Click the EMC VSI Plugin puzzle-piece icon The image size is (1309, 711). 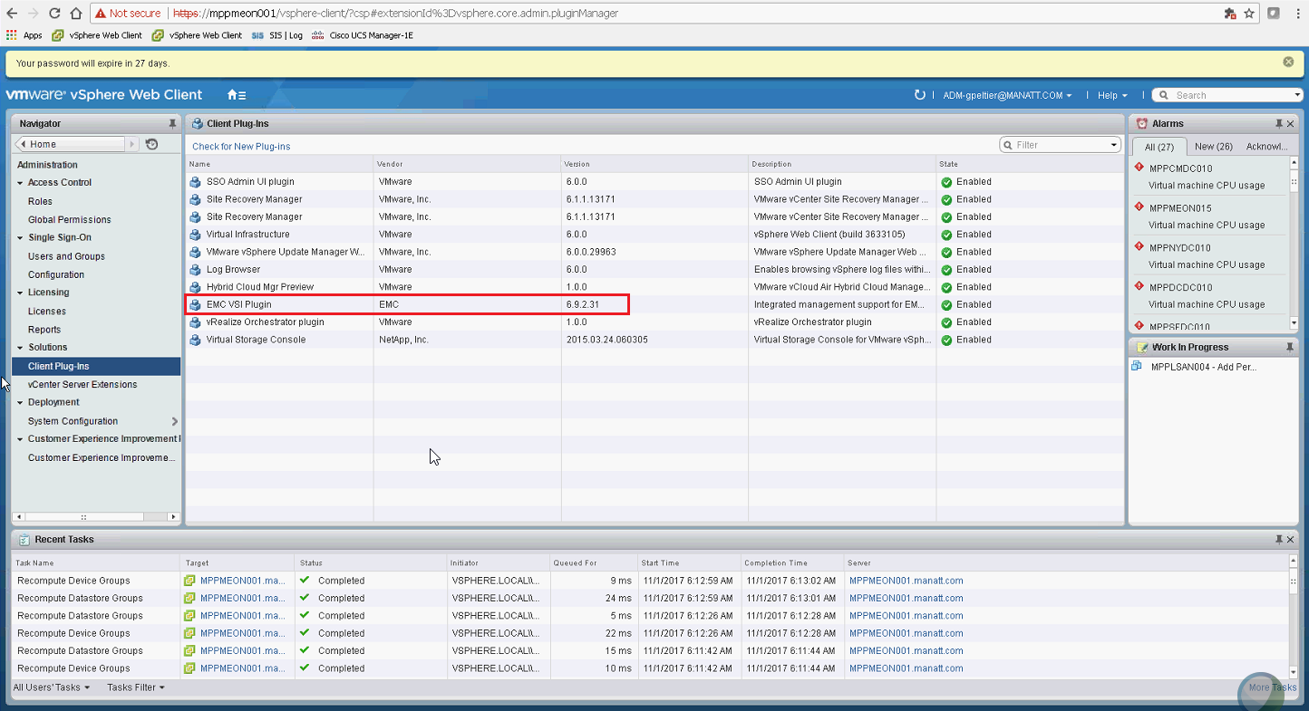(x=194, y=304)
